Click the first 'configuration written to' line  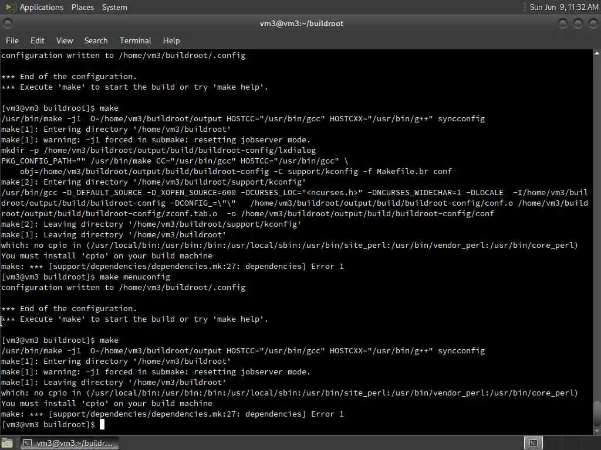coord(123,55)
